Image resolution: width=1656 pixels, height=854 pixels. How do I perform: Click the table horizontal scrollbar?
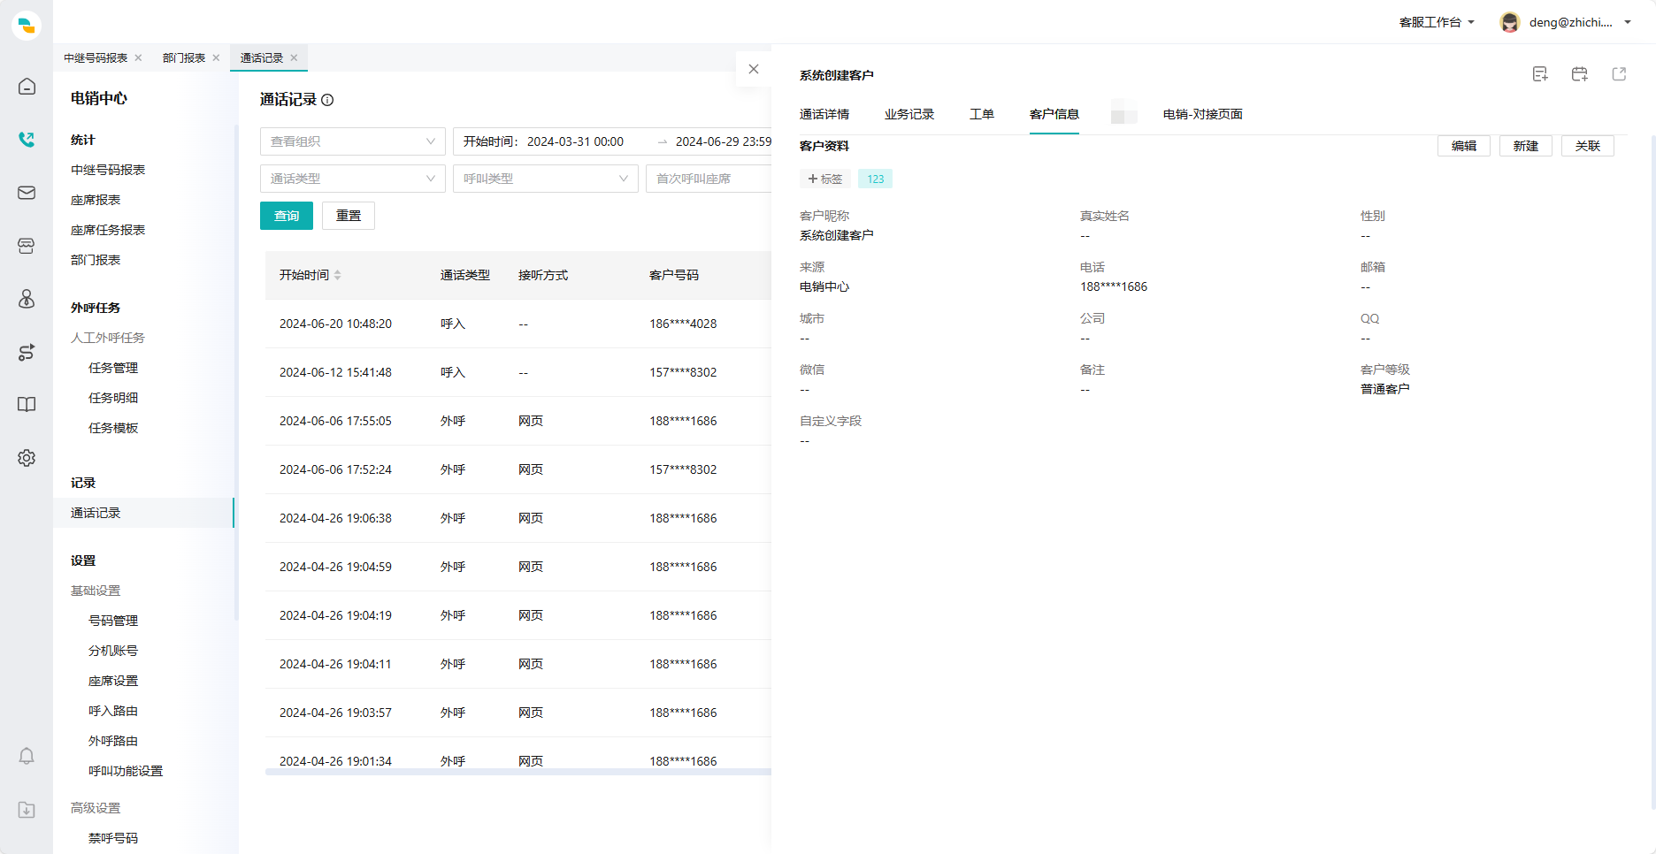click(518, 772)
